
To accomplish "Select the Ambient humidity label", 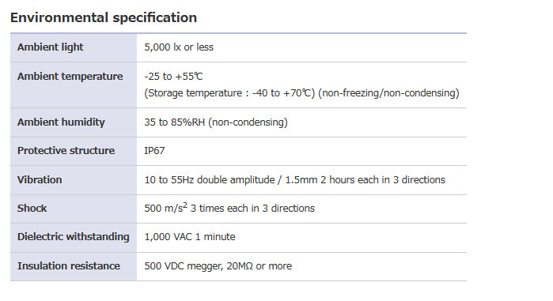I will pyautogui.click(x=61, y=122).
